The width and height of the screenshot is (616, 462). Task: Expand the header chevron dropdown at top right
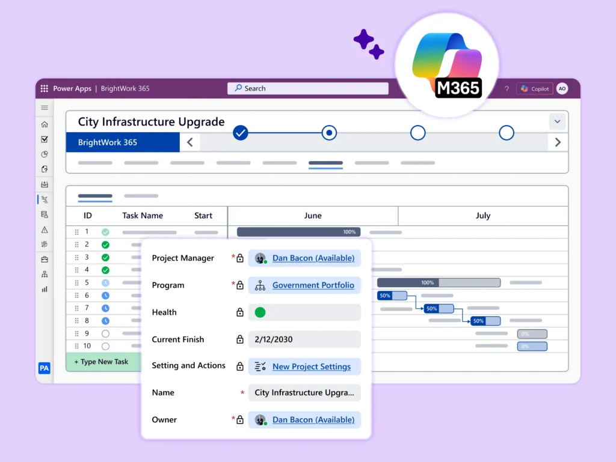[557, 121]
